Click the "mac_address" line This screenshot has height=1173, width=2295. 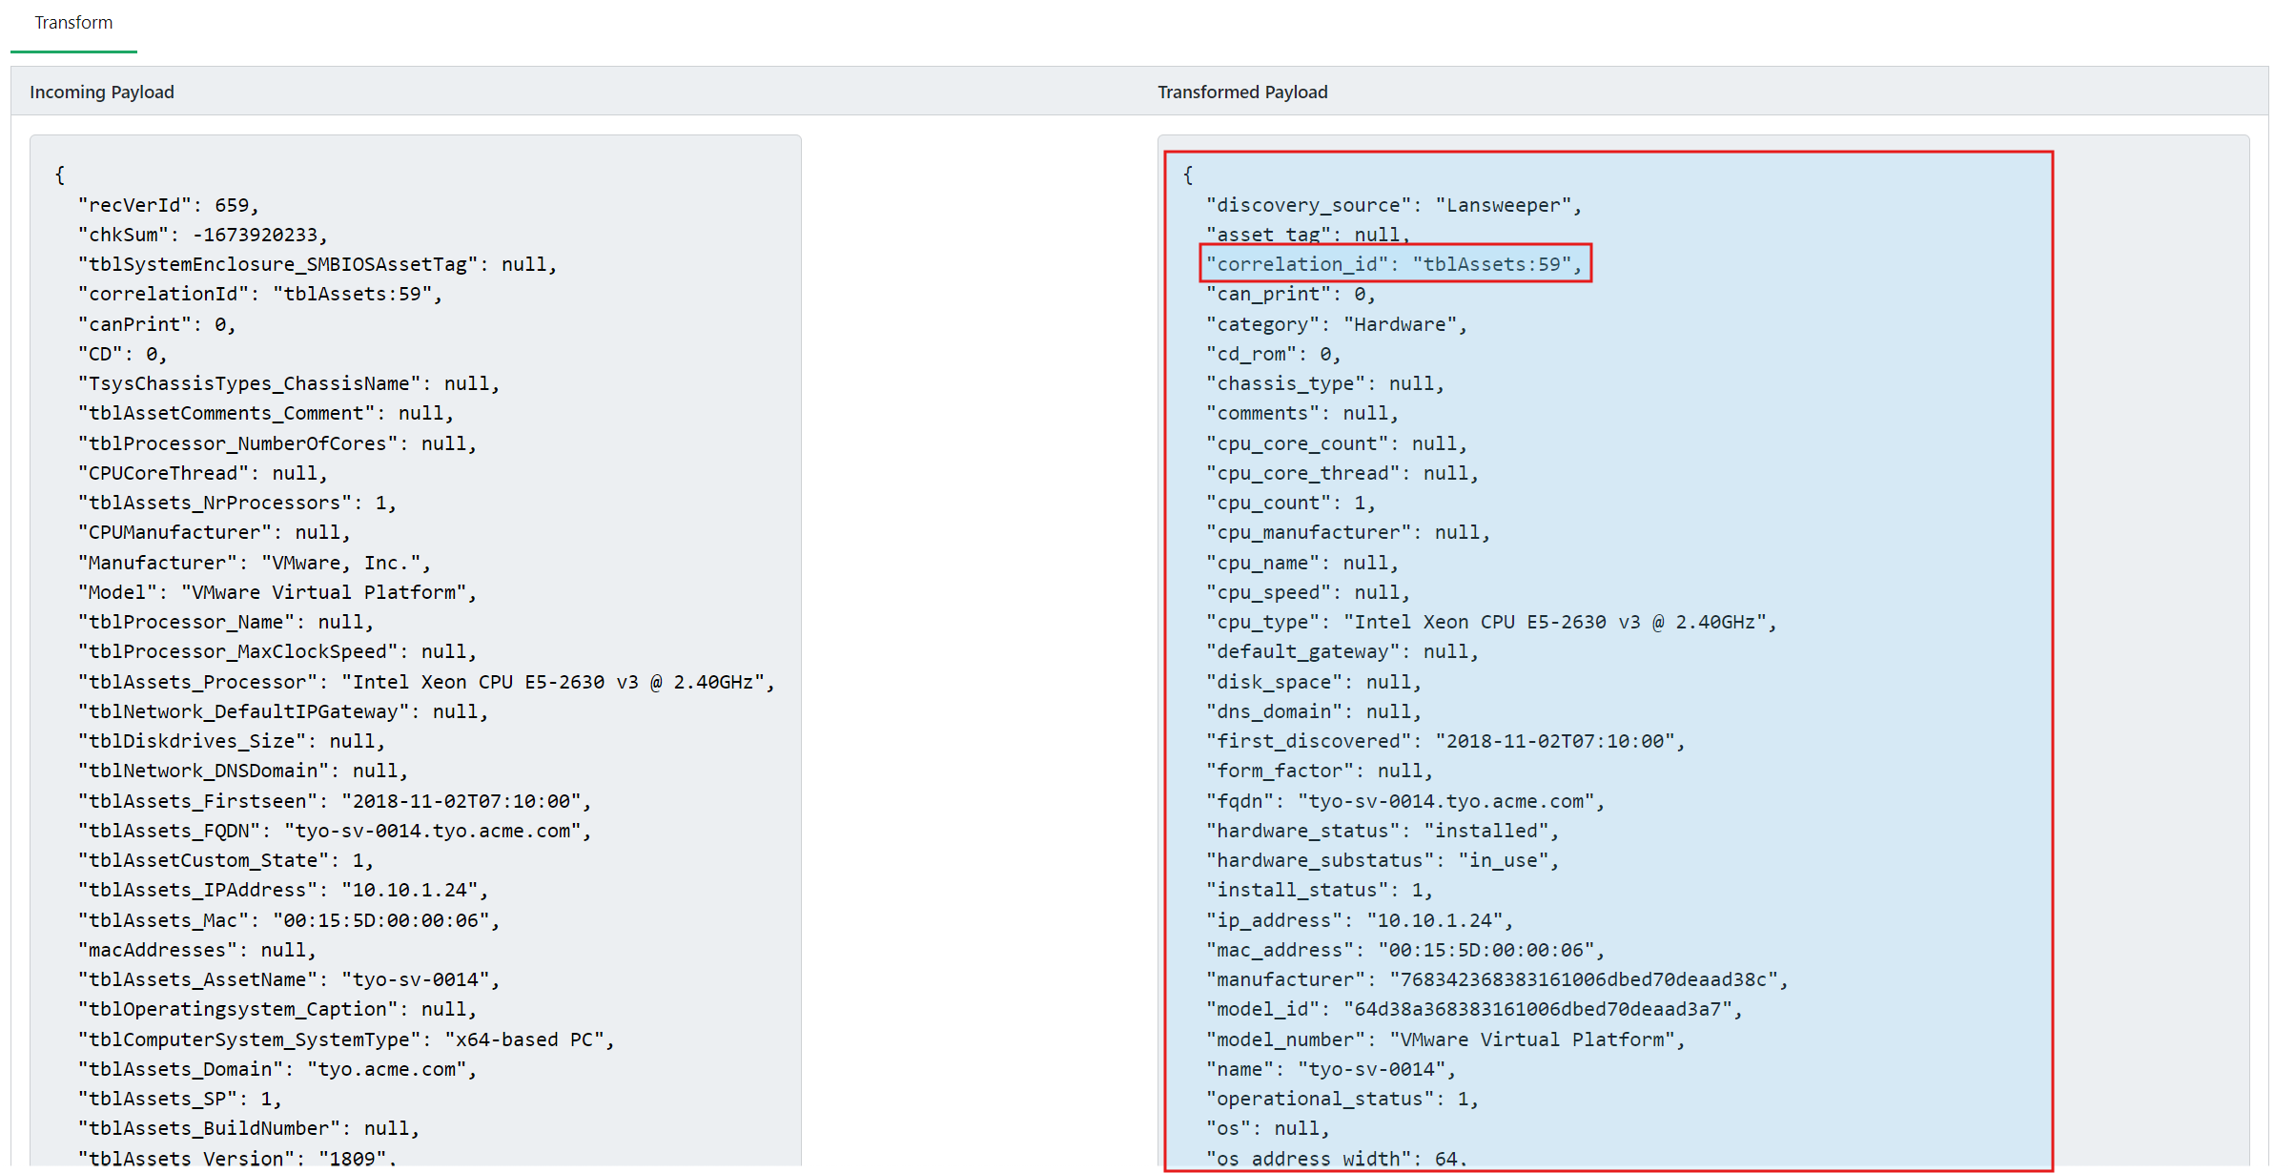click(1405, 950)
